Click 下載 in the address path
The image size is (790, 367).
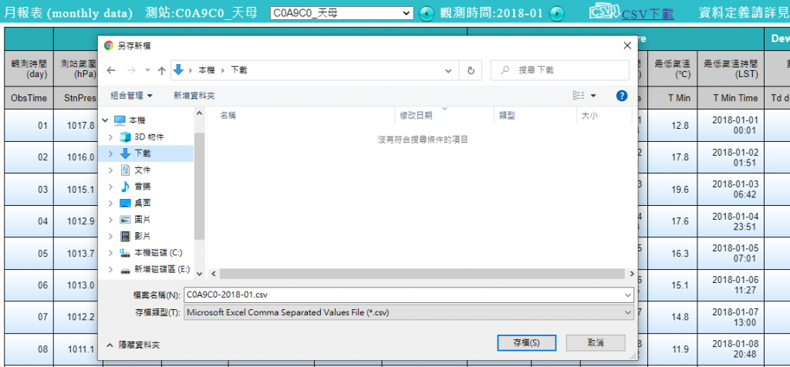pyautogui.click(x=239, y=70)
